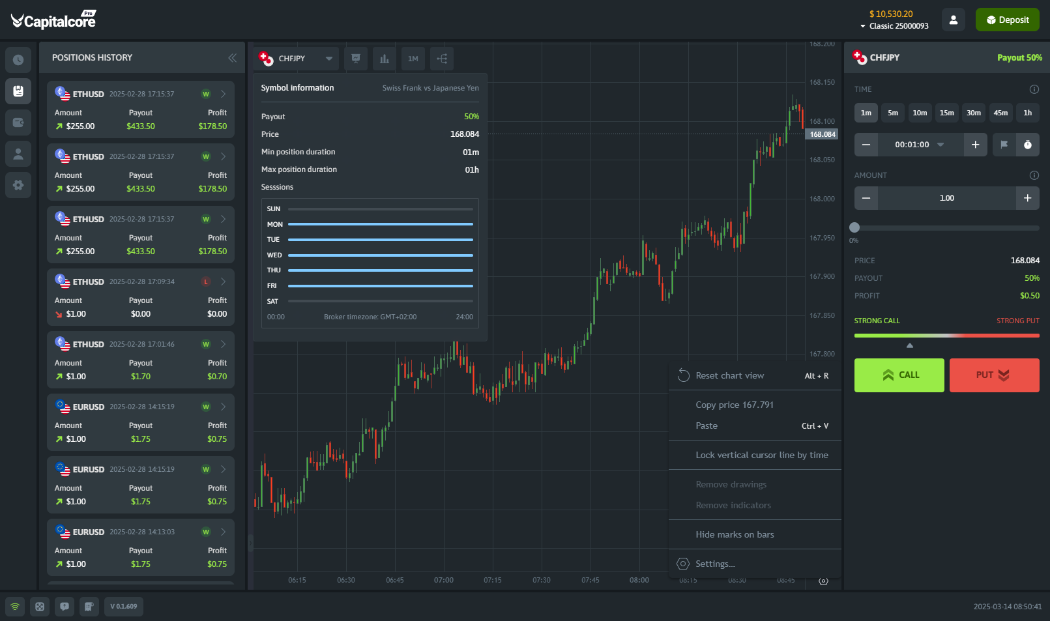The height and width of the screenshot is (621, 1050).
Task: Open the 1M chart timeframe selector
Action: (x=413, y=59)
